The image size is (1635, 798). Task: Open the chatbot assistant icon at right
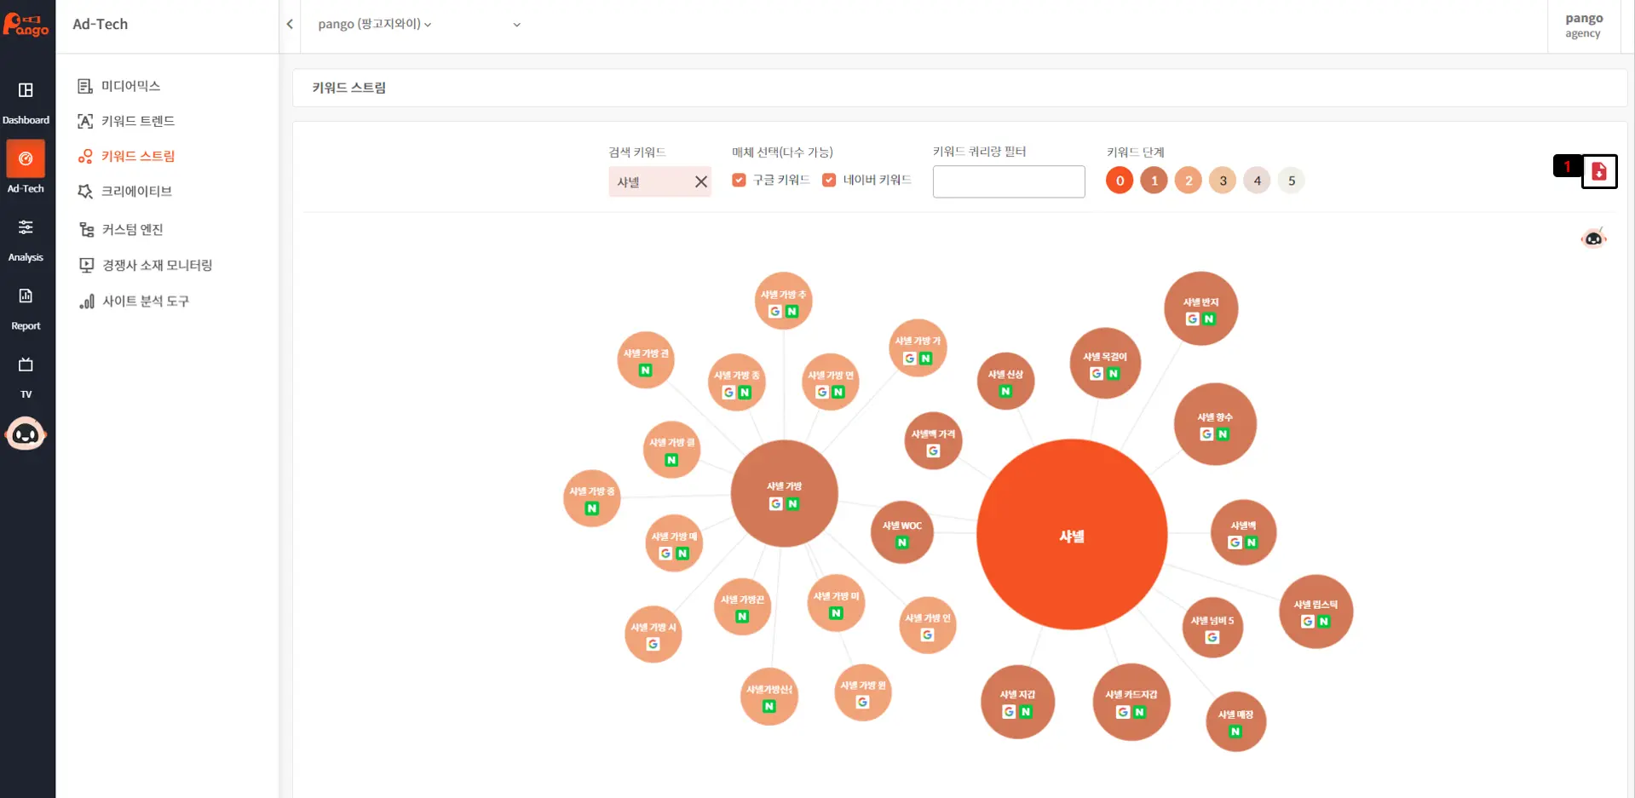point(1592,238)
